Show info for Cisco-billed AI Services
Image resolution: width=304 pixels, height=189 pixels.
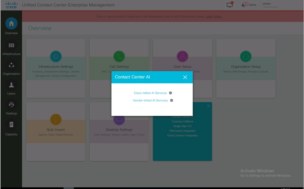[170, 93]
